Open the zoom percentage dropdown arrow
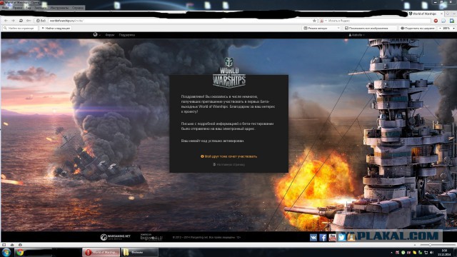This screenshot has width=457, height=257. [453, 29]
